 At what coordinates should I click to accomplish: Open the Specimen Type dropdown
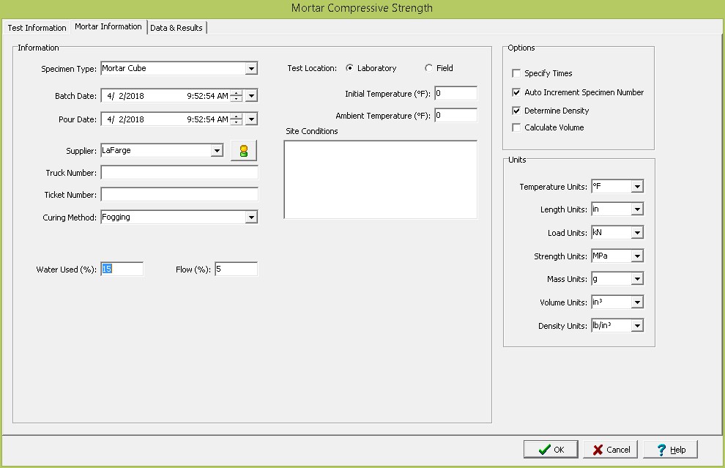251,69
